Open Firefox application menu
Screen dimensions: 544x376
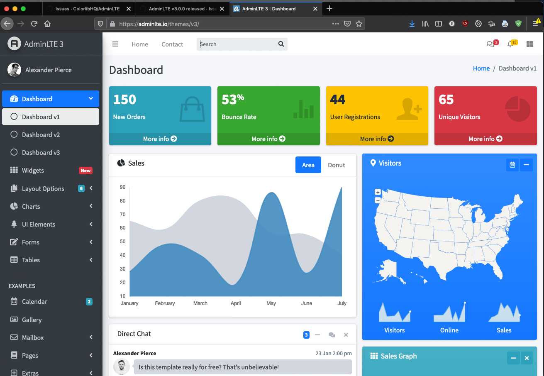[535, 24]
